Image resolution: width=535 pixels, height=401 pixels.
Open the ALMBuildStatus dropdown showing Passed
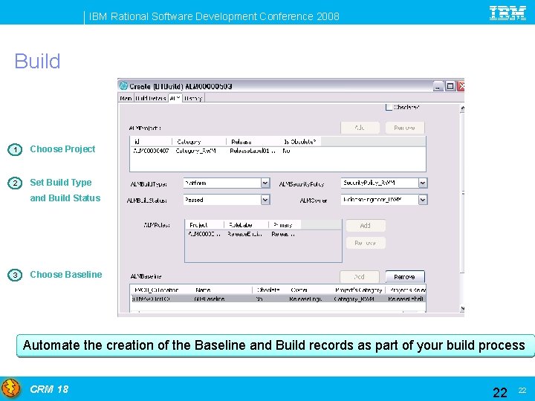[265, 200]
